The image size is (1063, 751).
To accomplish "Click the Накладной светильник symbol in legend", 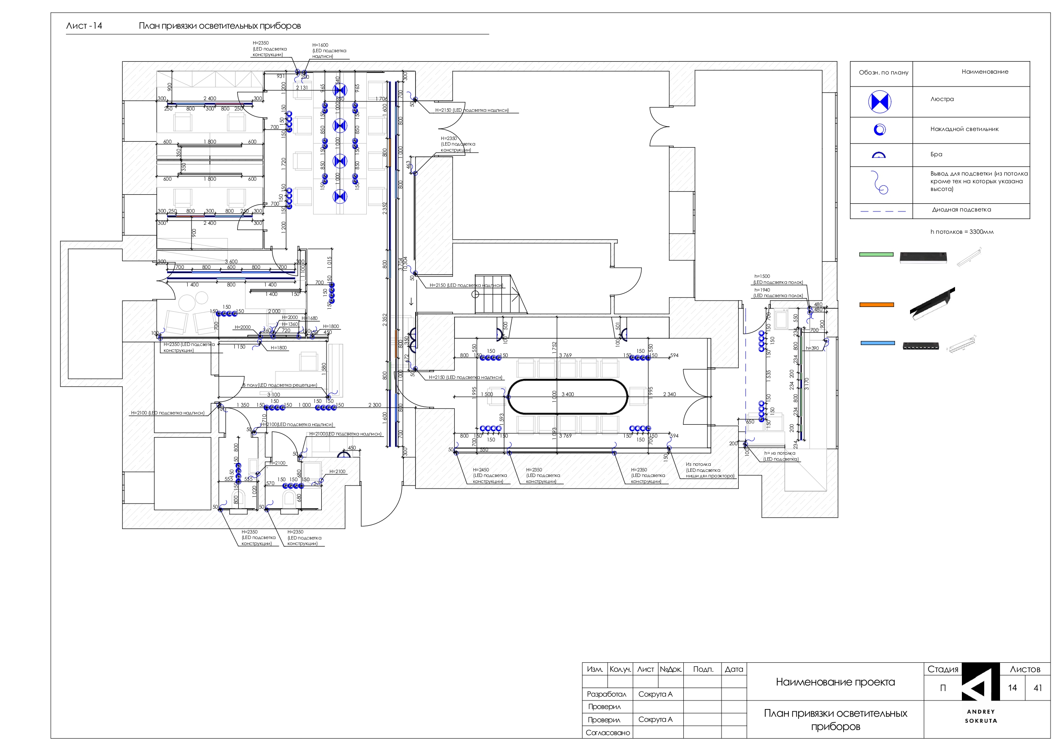I will pos(879,130).
